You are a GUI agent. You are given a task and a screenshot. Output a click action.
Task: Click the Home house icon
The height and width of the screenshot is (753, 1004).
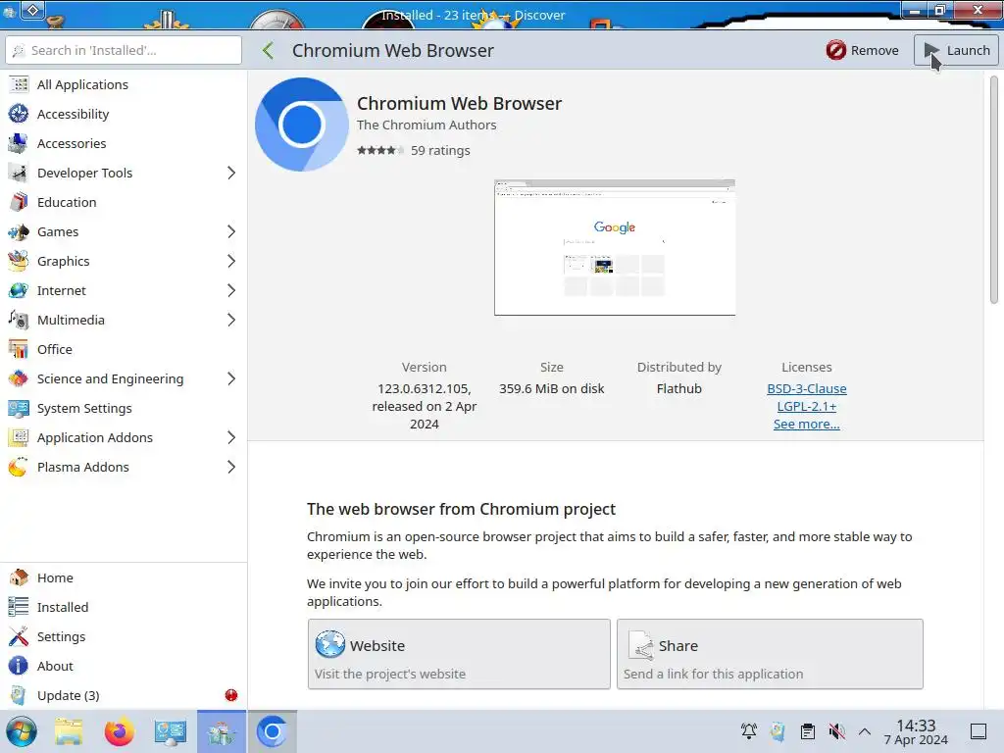19,577
